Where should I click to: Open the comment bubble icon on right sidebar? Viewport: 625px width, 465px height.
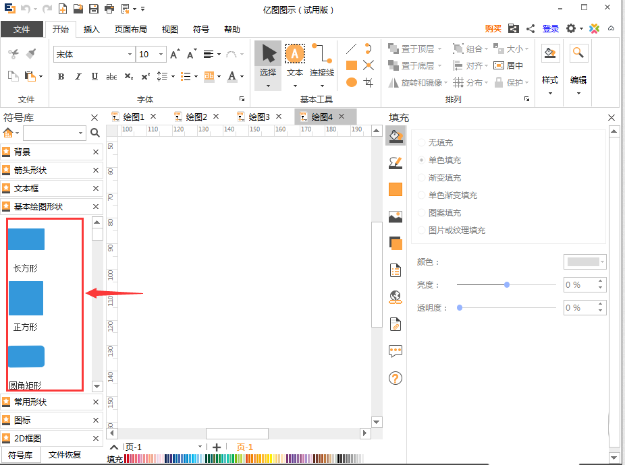pos(395,350)
